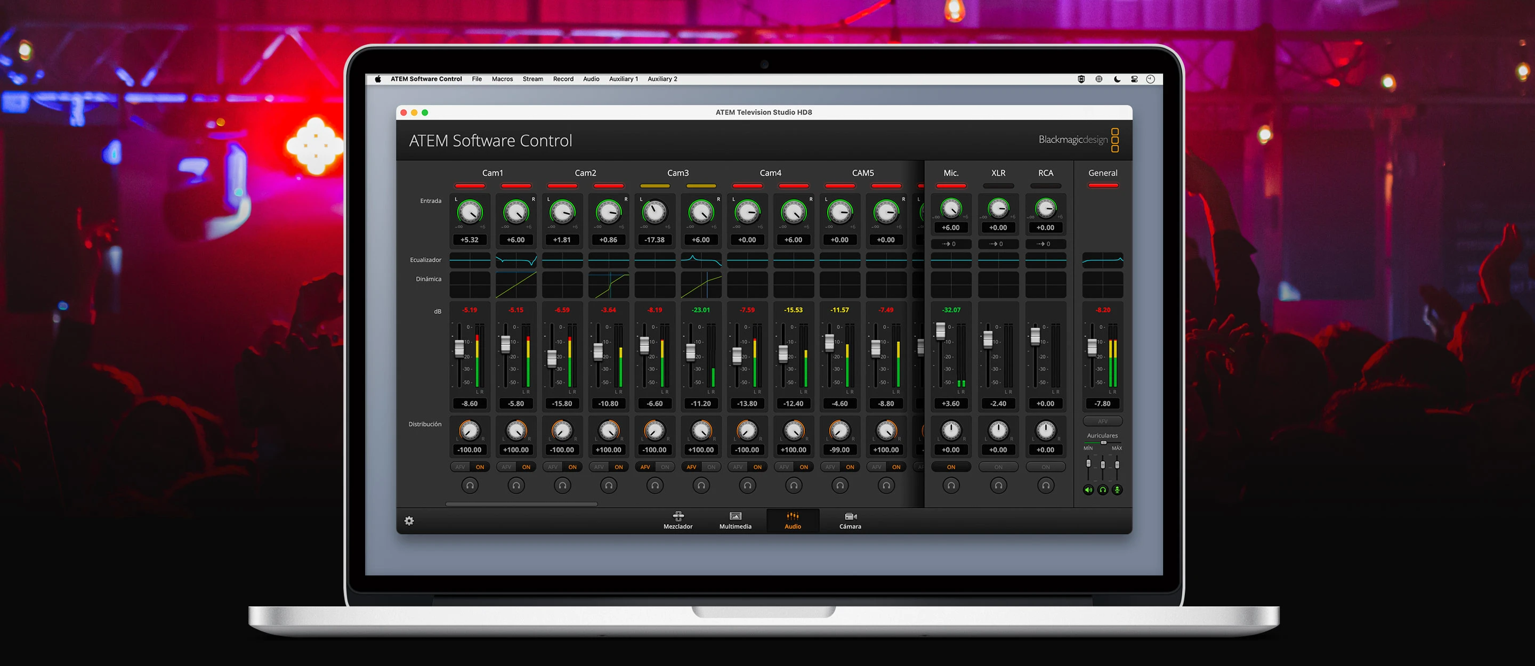
Task: Open the Macros menu
Action: click(x=502, y=79)
